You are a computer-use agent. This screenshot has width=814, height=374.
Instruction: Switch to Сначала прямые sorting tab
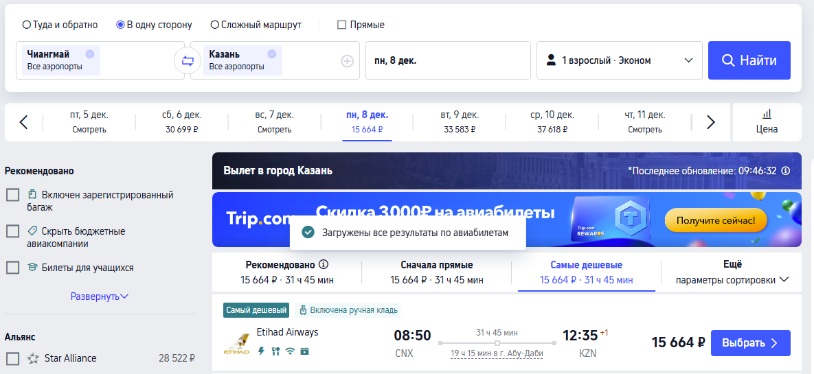[437, 272]
